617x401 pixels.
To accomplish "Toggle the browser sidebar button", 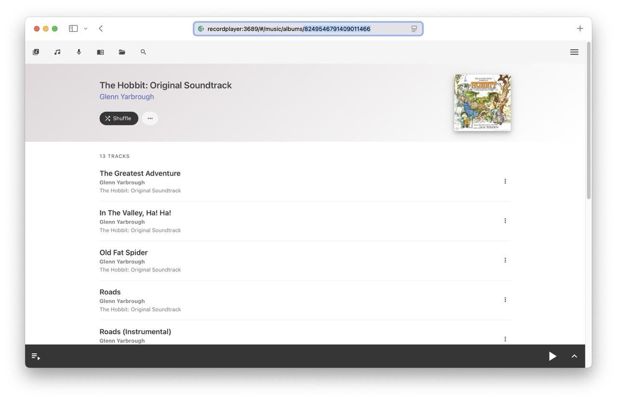I will tap(73, 28).
